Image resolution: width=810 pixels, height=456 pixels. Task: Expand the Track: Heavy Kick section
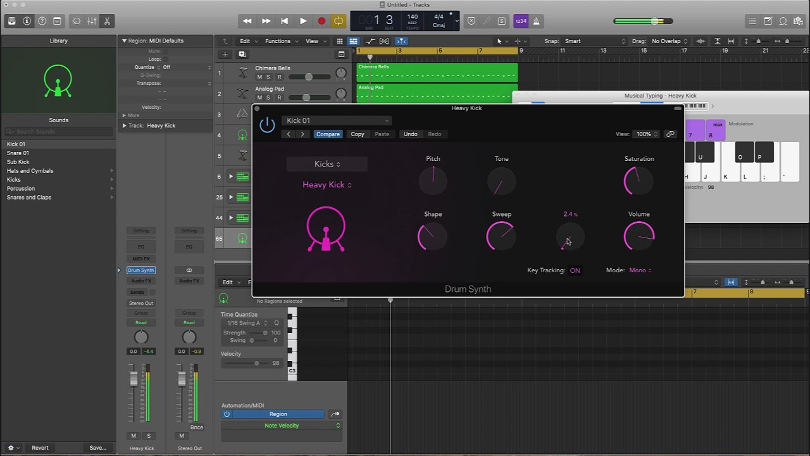click(x=124, y=125)
